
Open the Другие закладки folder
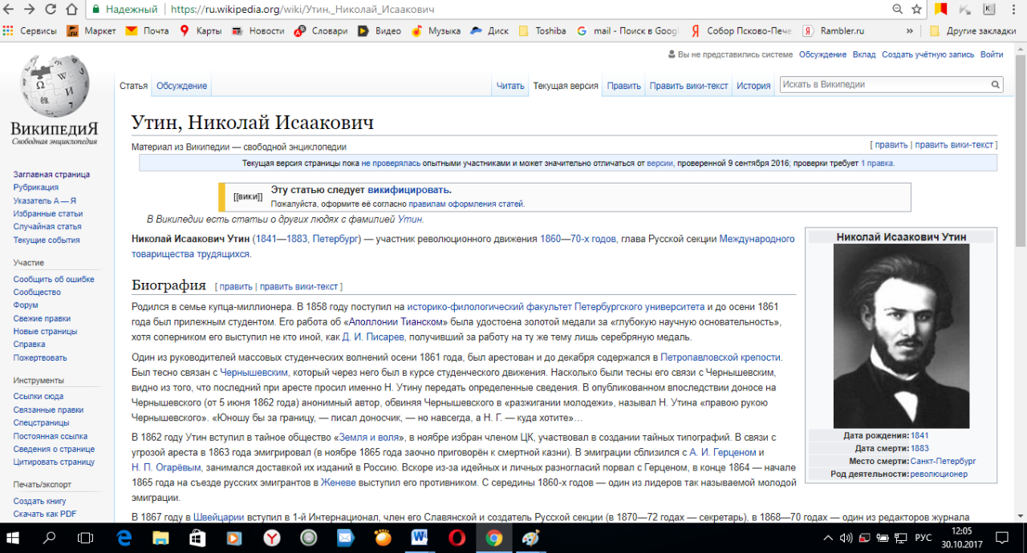tap(972, 31)
